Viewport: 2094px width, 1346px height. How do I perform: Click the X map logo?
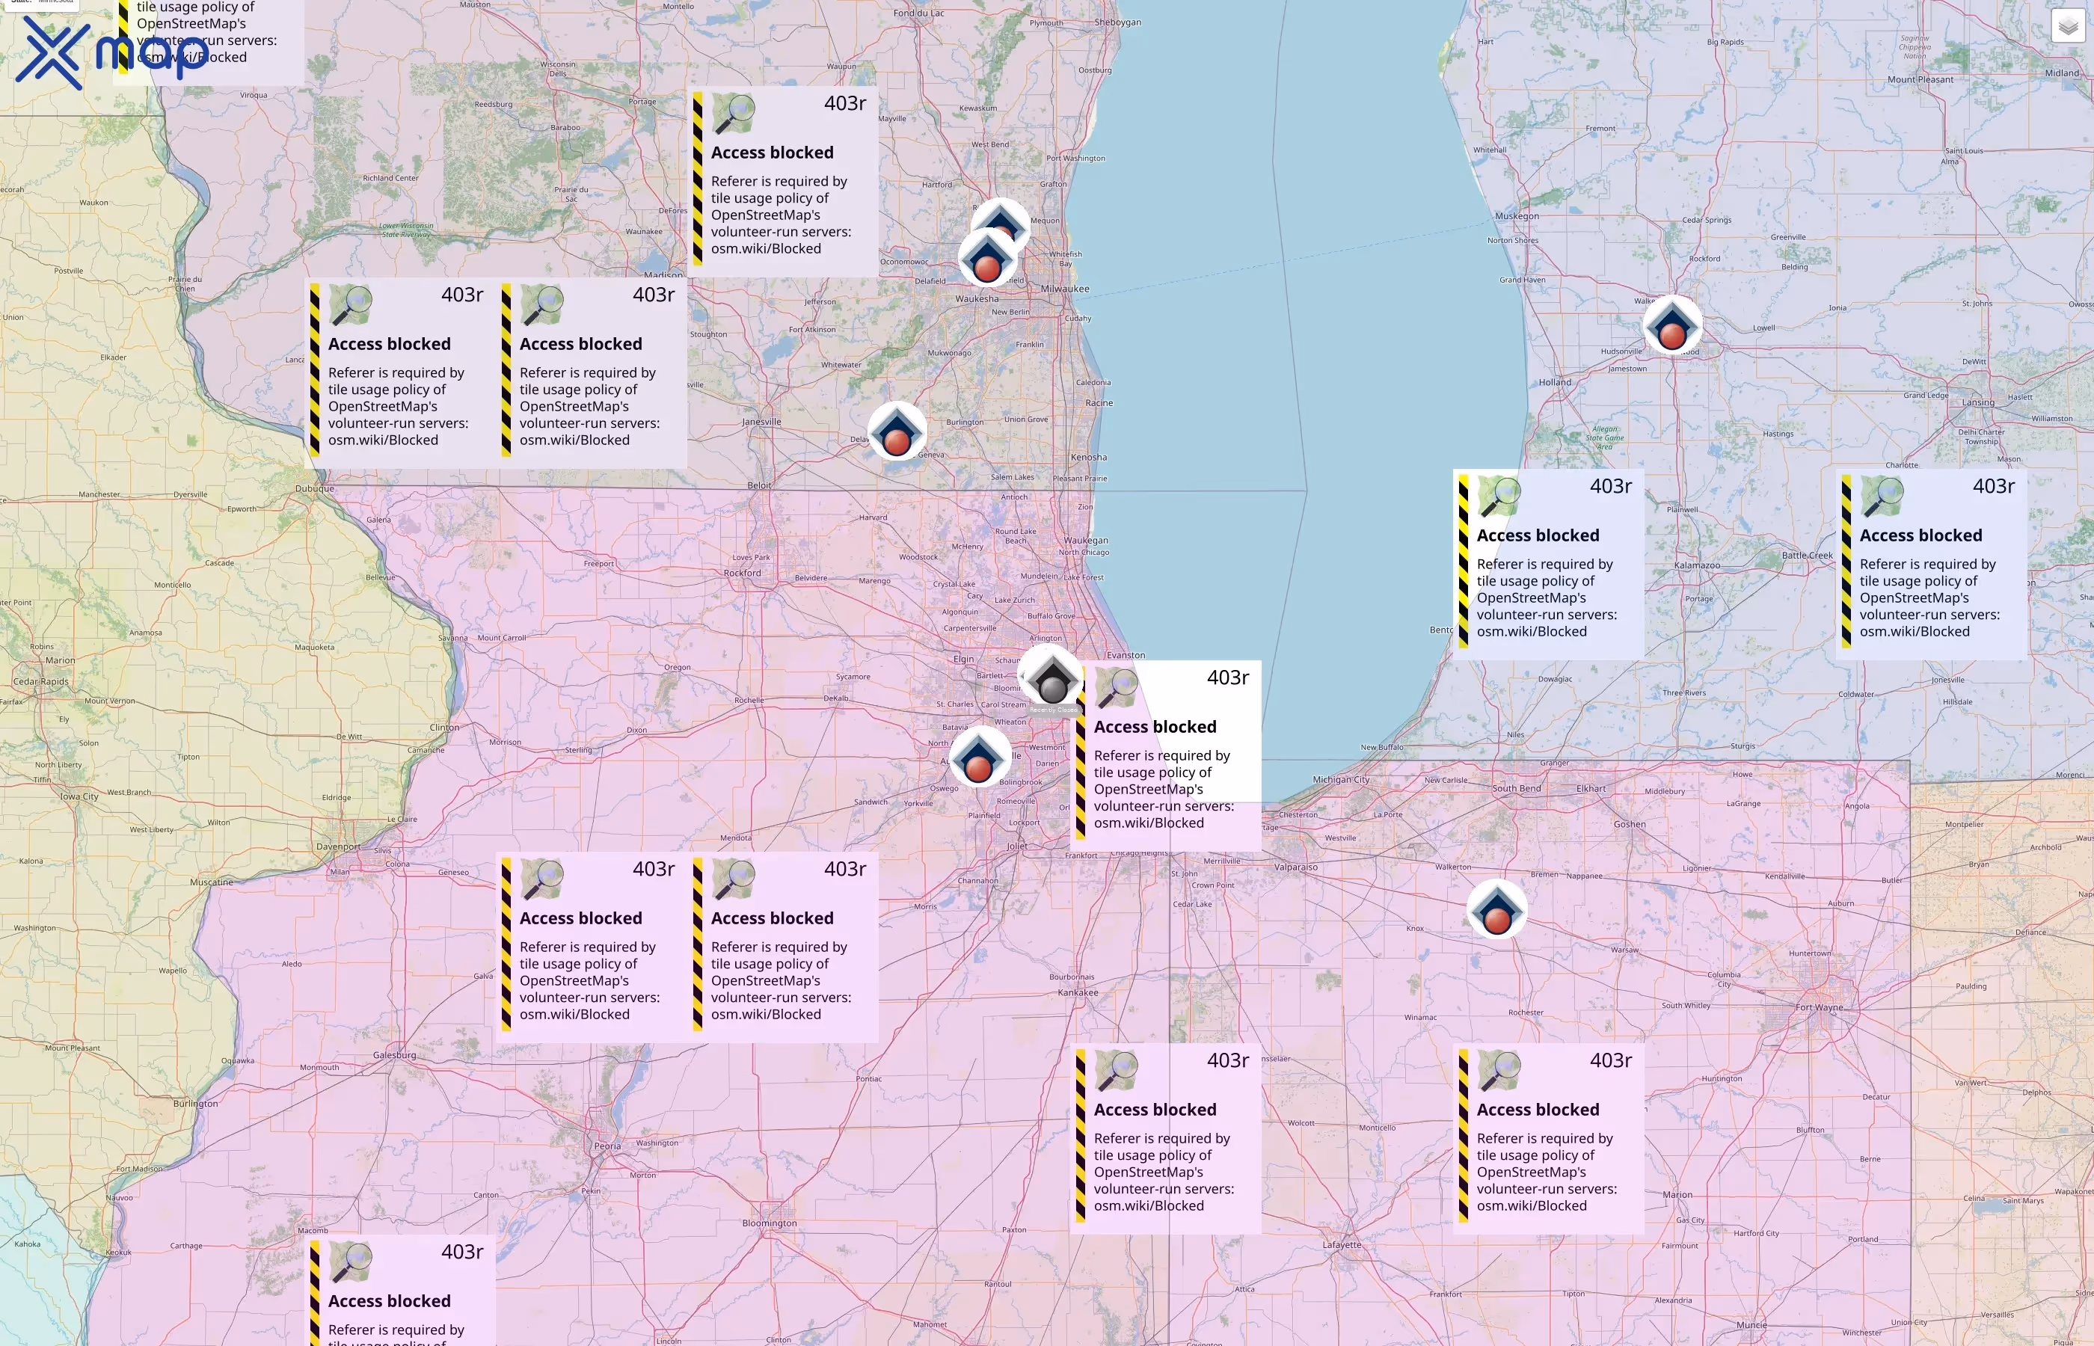(112, 52)
